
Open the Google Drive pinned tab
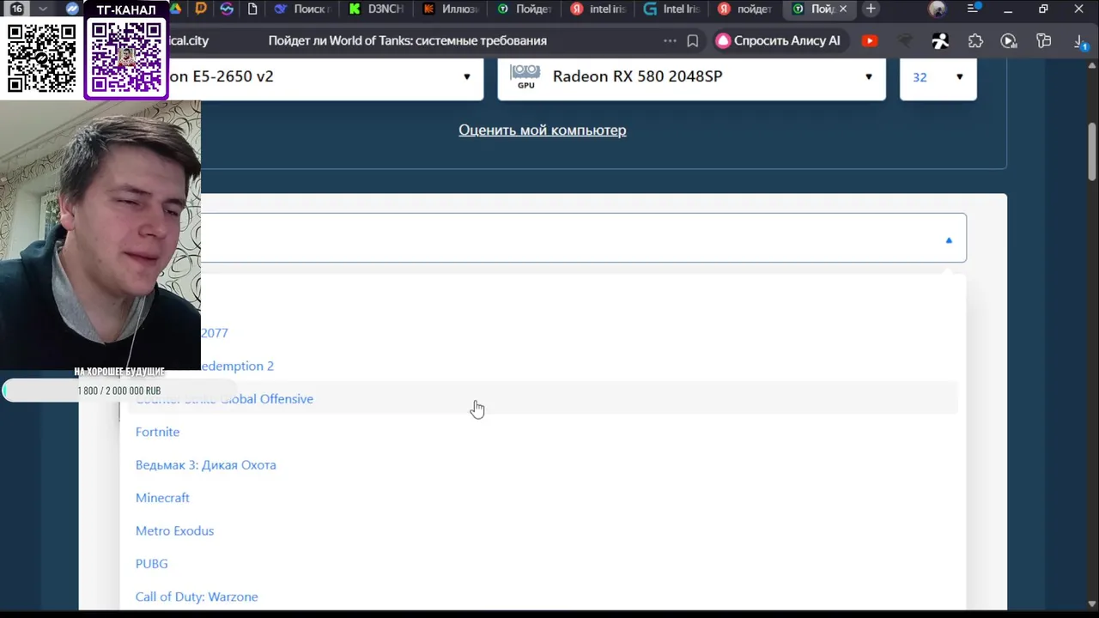click(176, 9)
